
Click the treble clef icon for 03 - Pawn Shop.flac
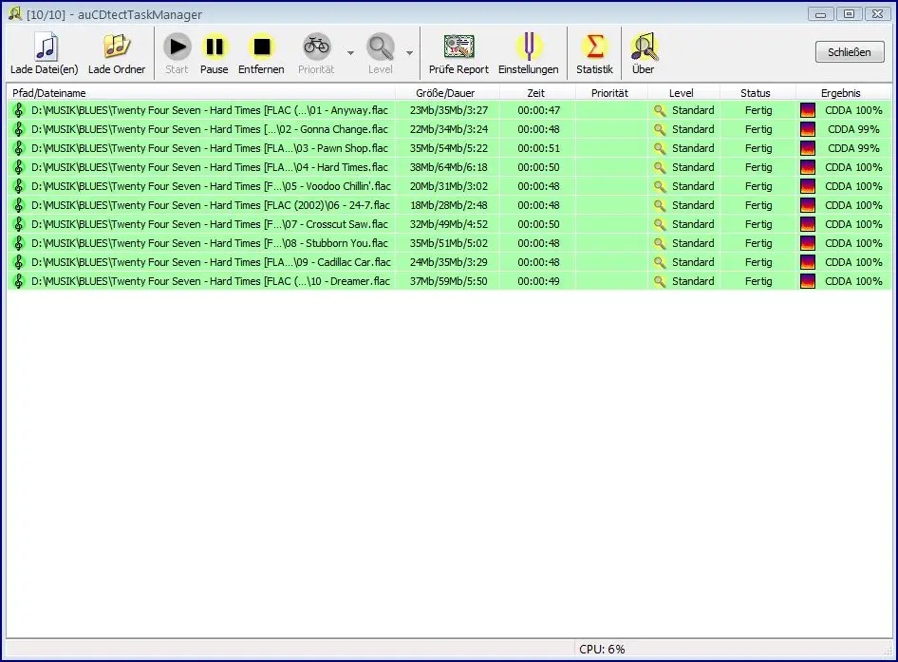pos(19,148)
